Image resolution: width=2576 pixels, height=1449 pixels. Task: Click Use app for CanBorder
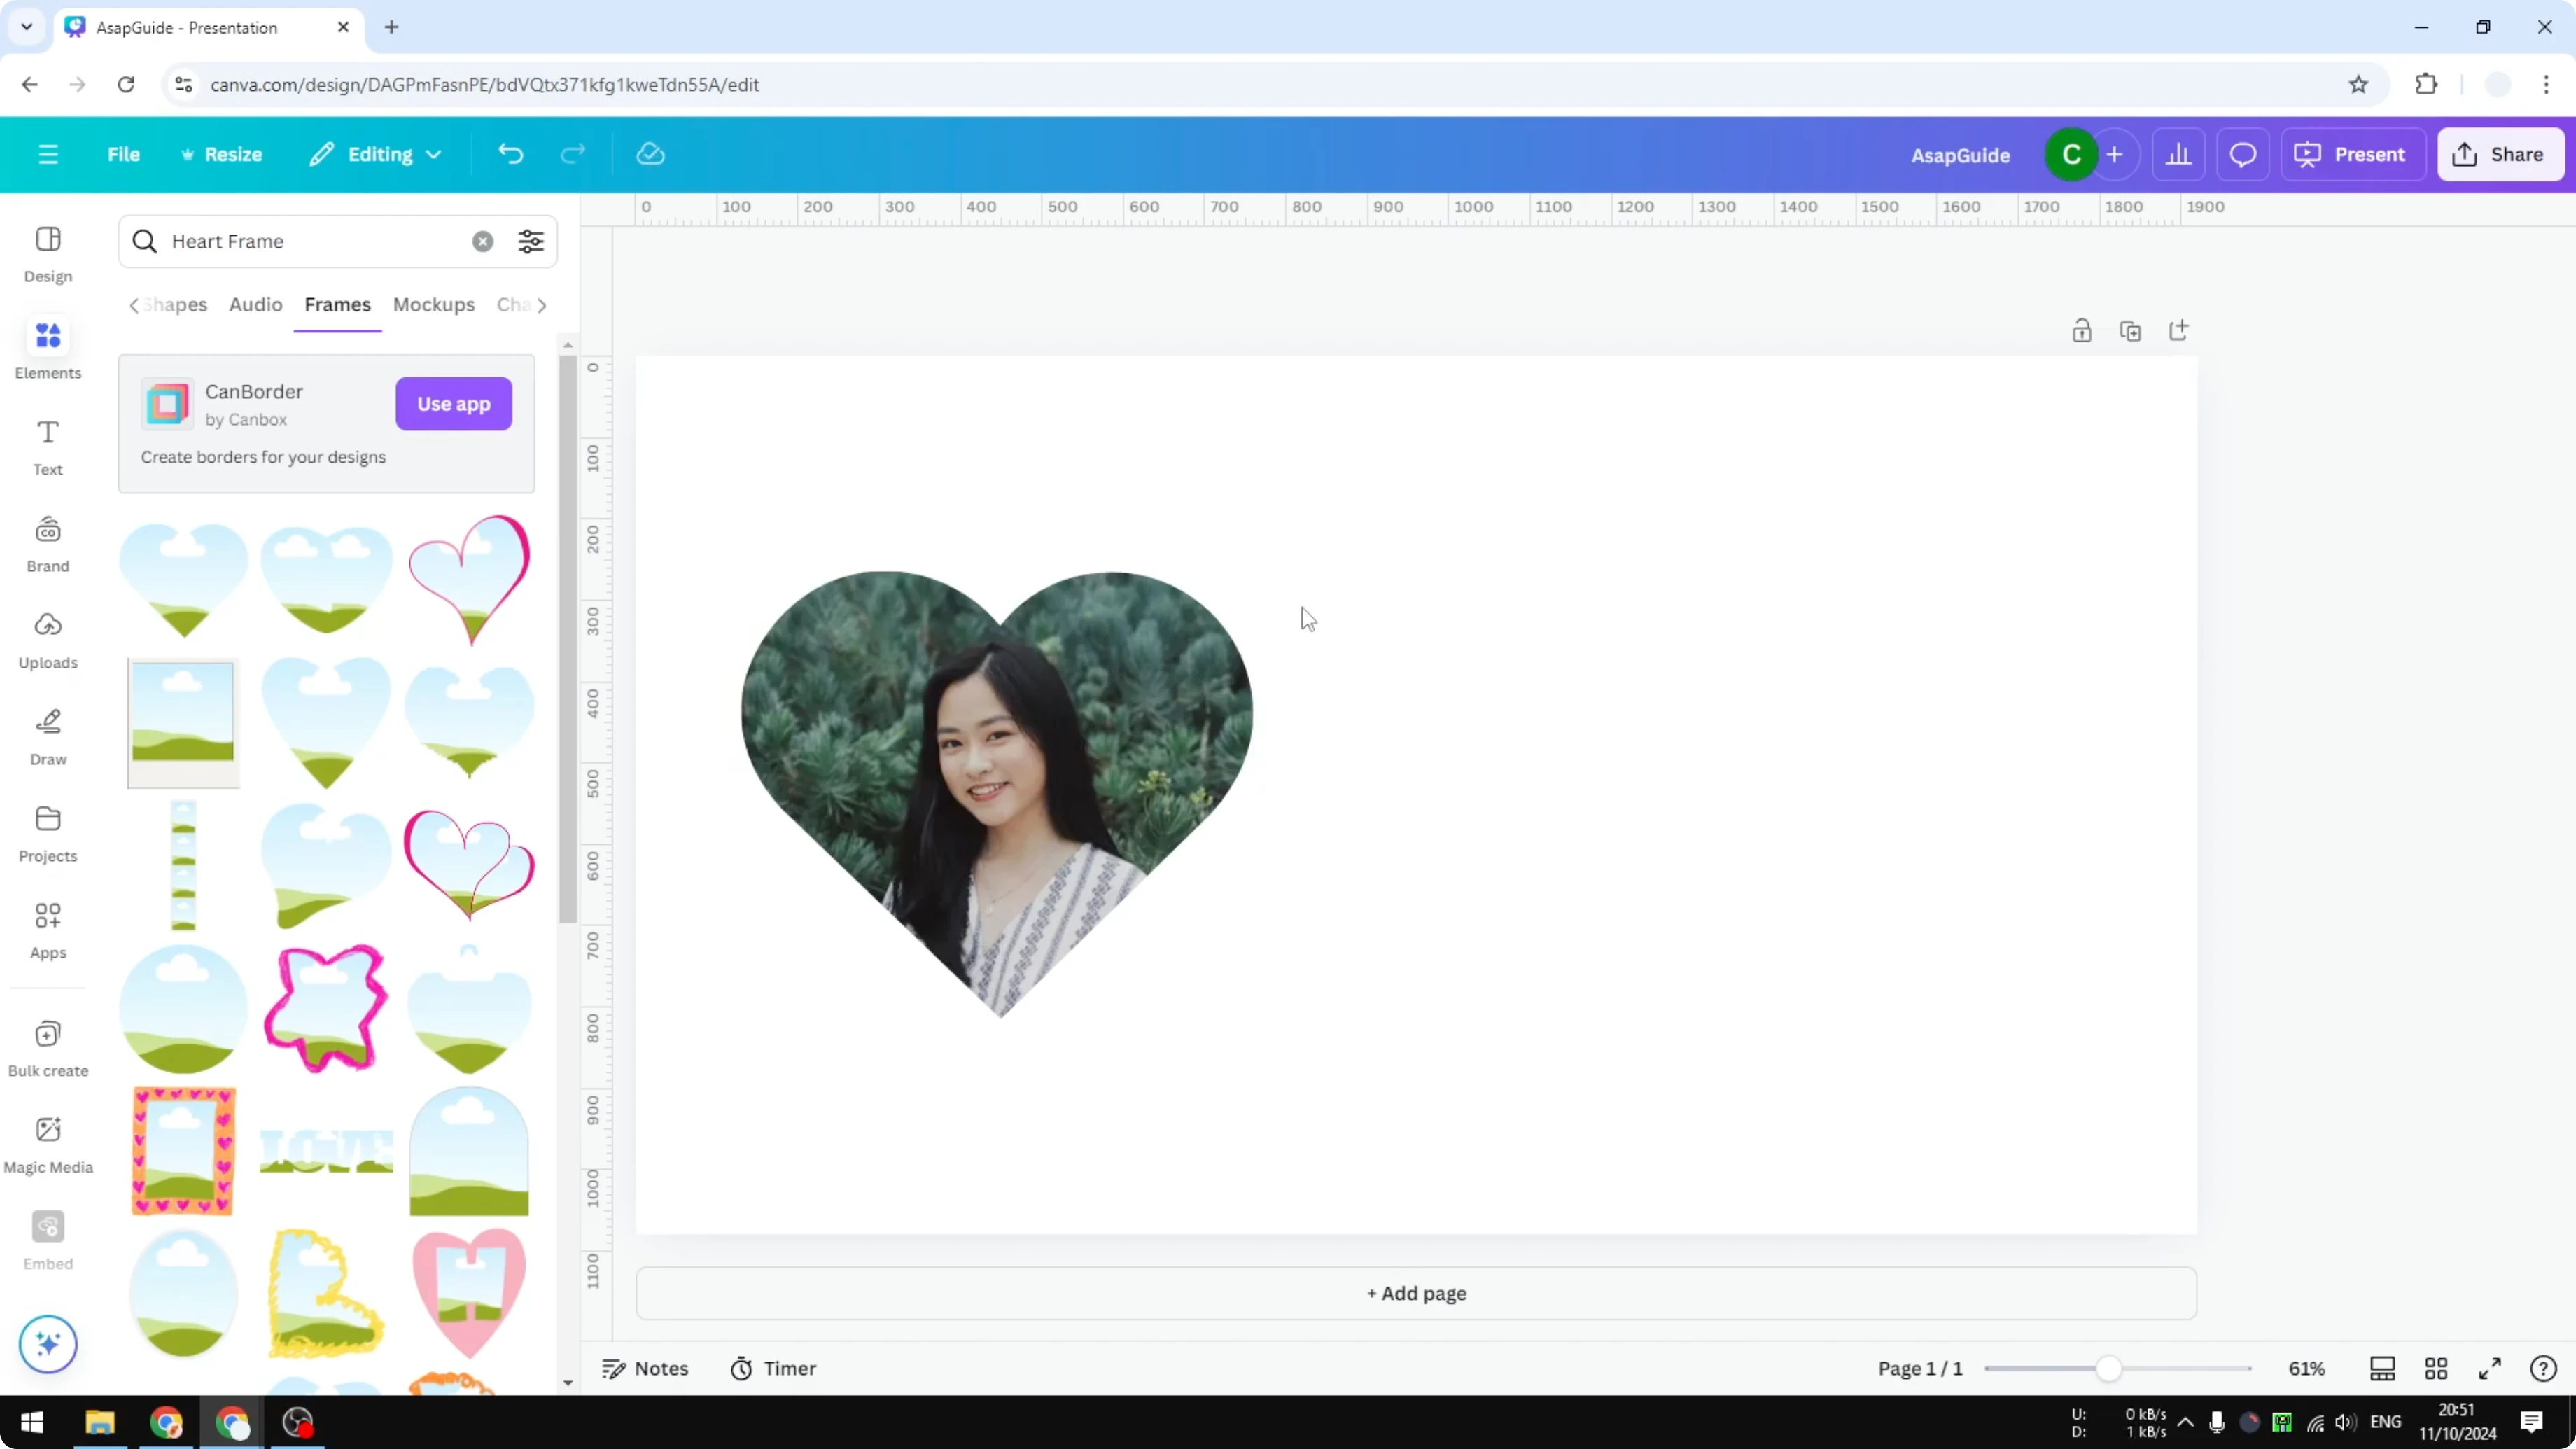[x=453, y=404]
